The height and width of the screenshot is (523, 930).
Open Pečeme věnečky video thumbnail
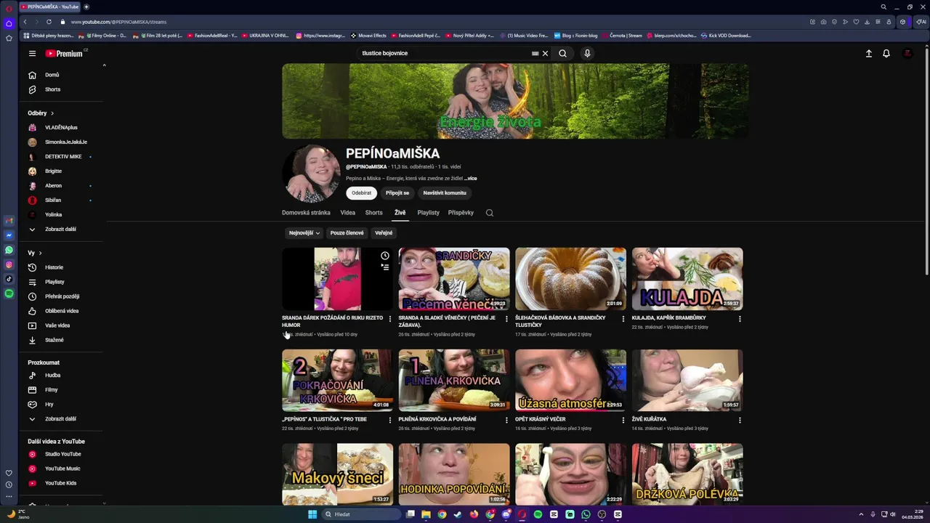(454, 279)
